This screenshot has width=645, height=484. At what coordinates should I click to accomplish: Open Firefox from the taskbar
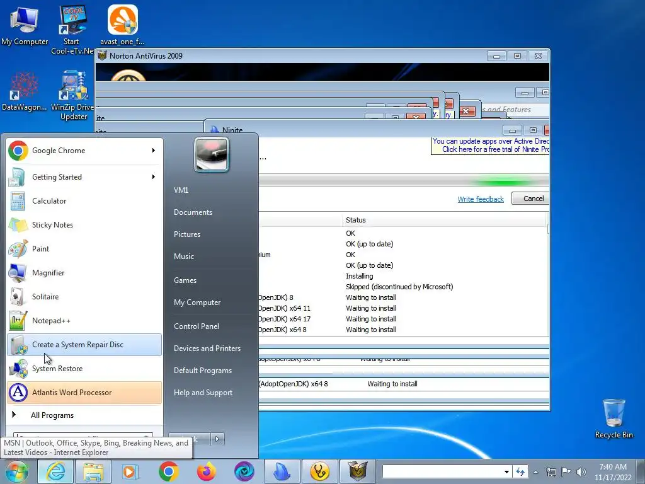(x=207, y=471)
